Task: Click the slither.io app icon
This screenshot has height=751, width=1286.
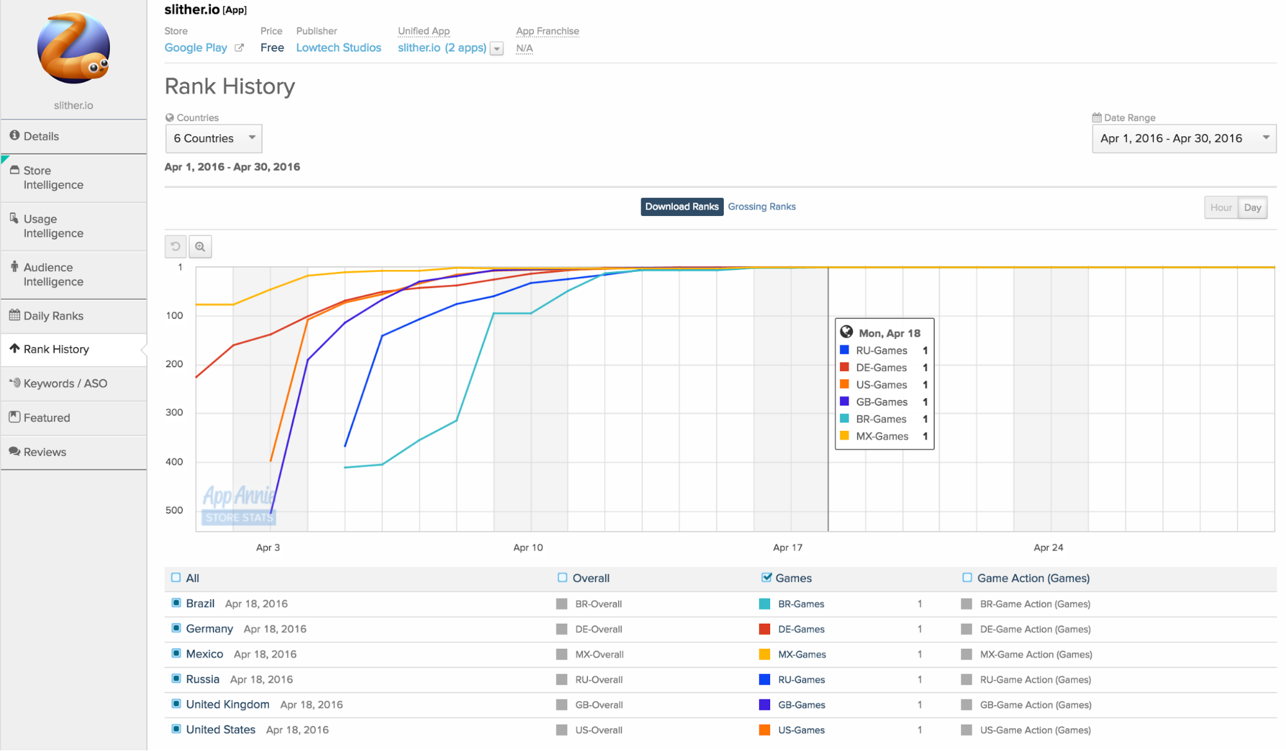Action: click(x=73, y=48)
